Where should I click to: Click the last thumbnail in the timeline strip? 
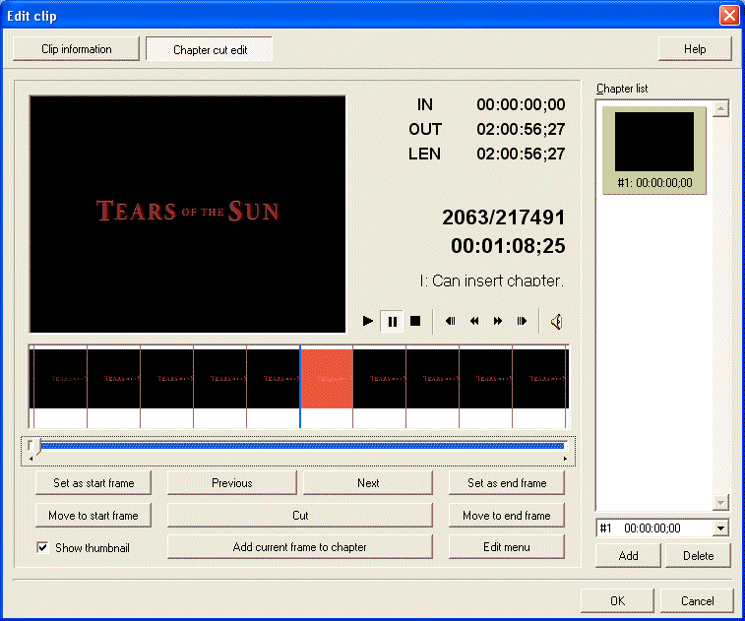click(x=539, y=378)
